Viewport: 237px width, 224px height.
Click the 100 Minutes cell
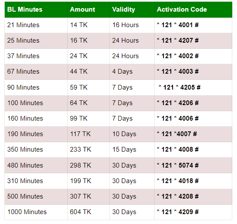(36, 103)
